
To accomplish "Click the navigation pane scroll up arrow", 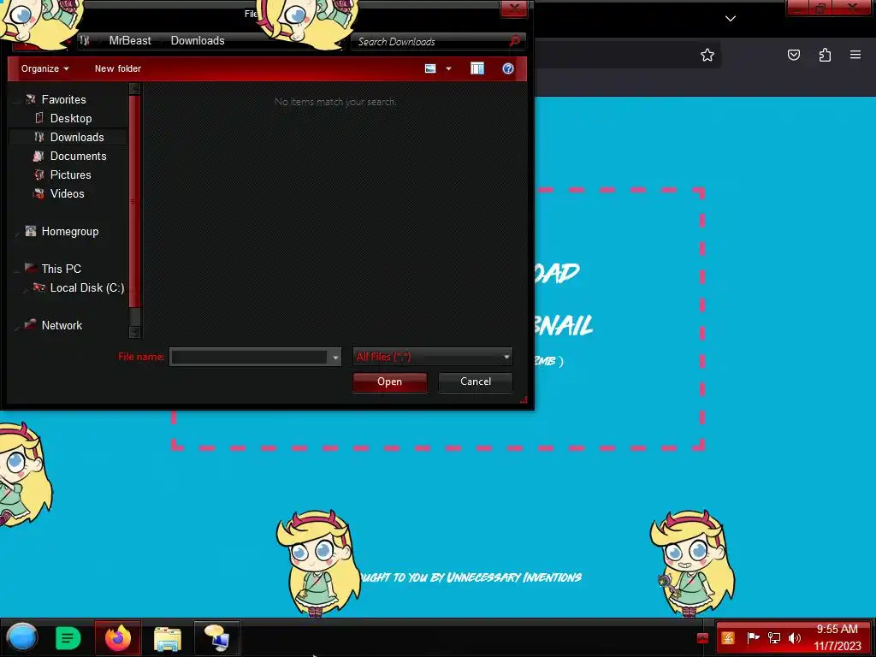I will (134, 88).
